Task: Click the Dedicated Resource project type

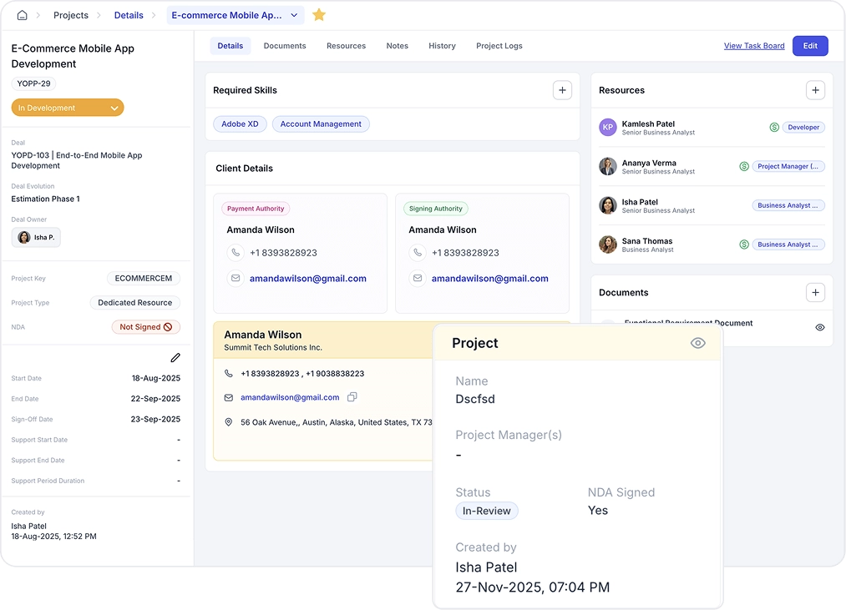Action: point(135,303)
